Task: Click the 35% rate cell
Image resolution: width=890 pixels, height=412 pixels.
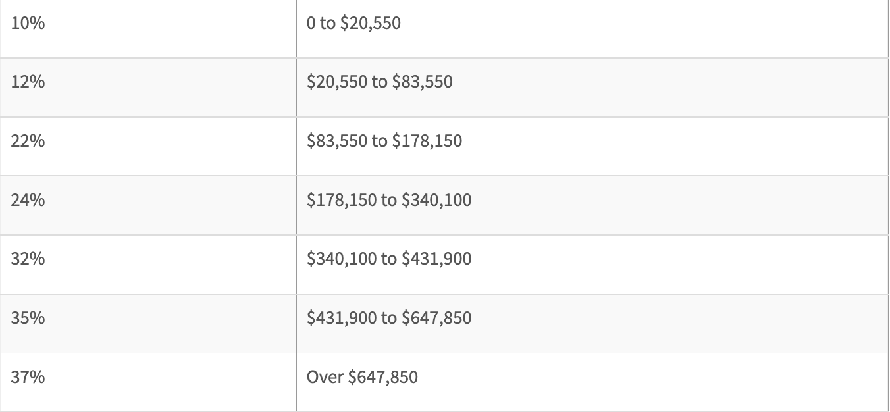Action: tap(148, 323)
